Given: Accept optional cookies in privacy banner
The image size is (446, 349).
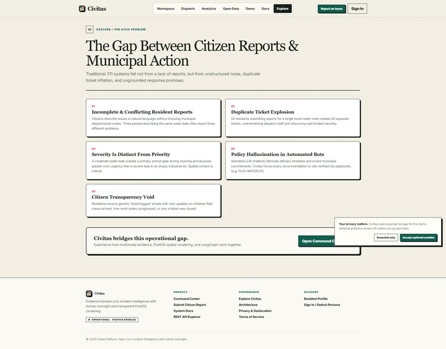Looking at the screenshot, I should coord(418,238).
